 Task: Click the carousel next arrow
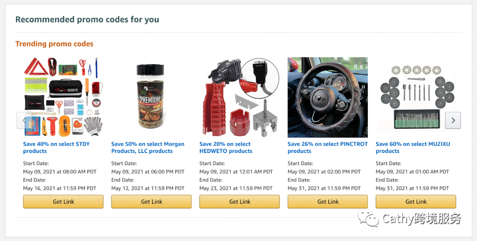(x=453, y=120)
